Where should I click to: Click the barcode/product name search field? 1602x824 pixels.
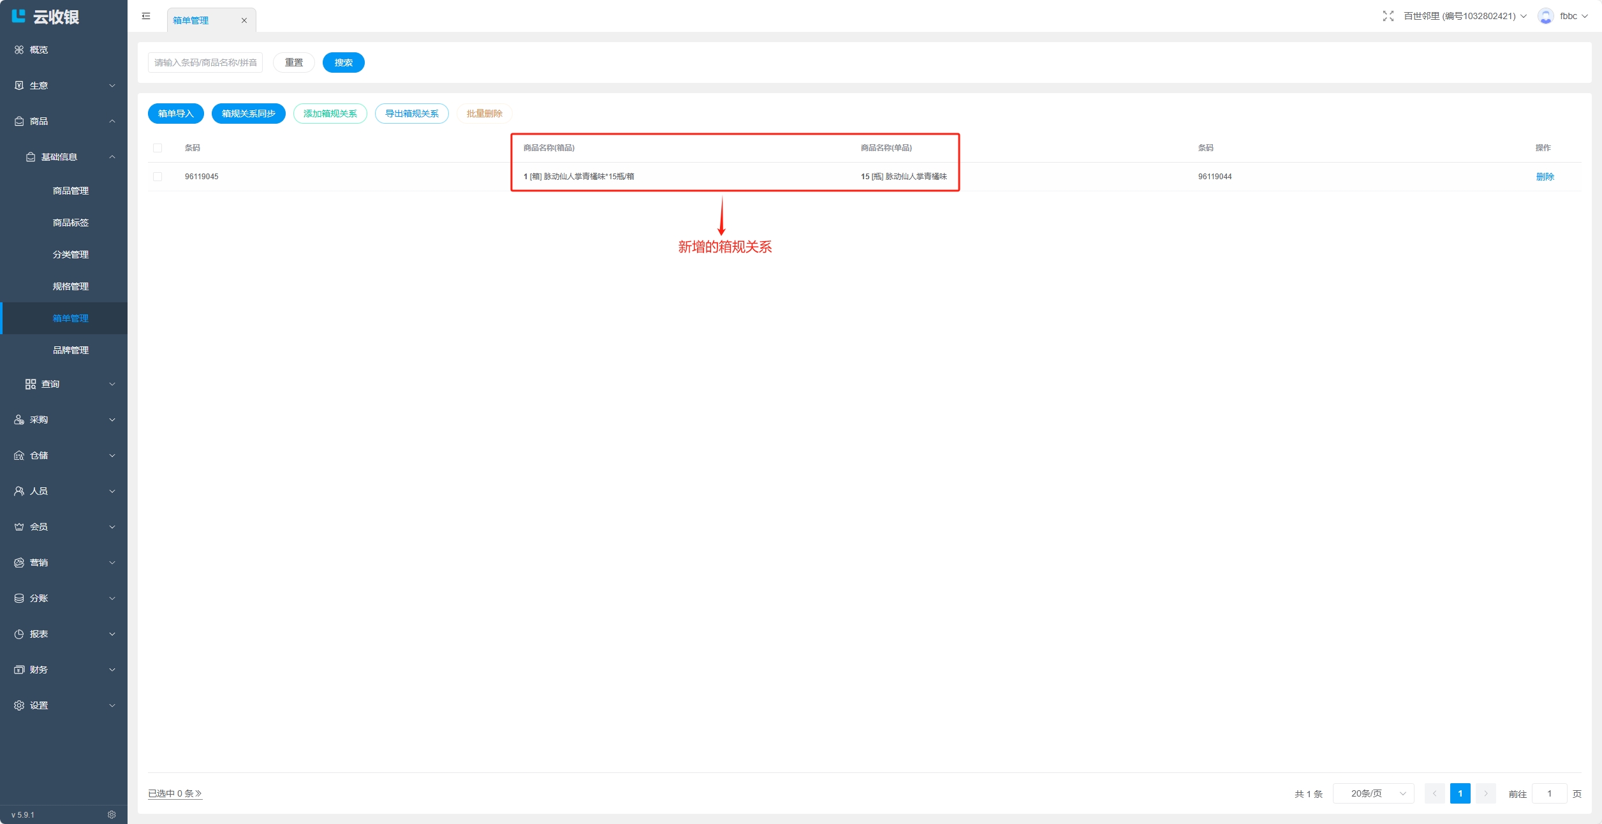tap(205, 63)
